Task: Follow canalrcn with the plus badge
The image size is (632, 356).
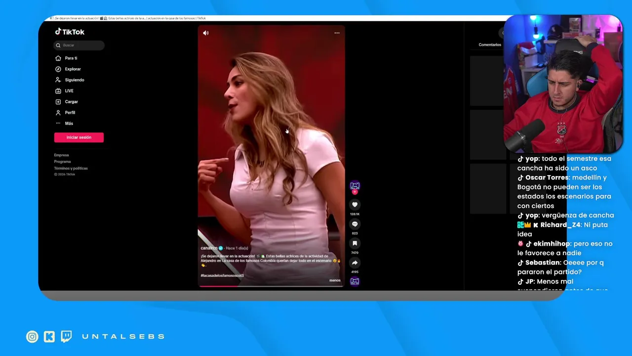Action: coord(355,192)
